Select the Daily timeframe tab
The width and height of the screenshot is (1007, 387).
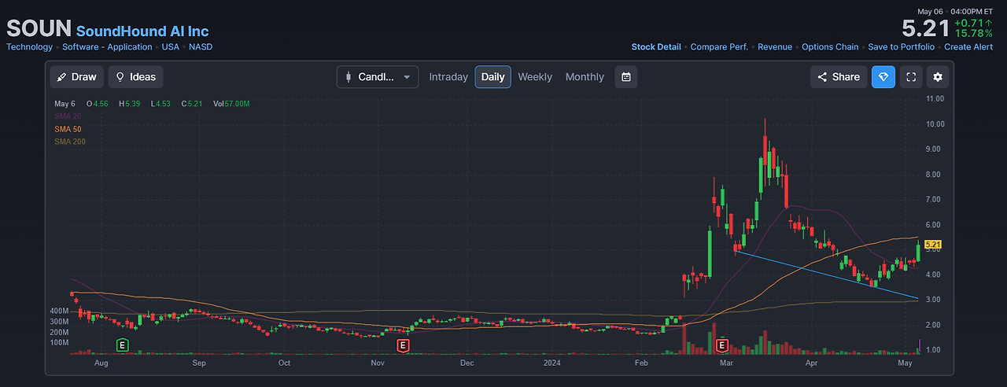coord(493,76)
